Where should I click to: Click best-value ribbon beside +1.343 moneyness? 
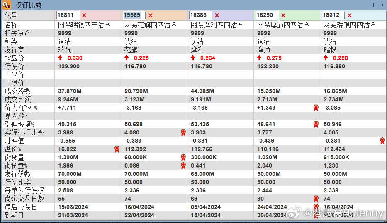pos(316,108)
